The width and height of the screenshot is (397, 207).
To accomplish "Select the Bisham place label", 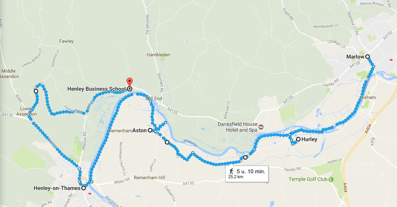I will point(368,97).
